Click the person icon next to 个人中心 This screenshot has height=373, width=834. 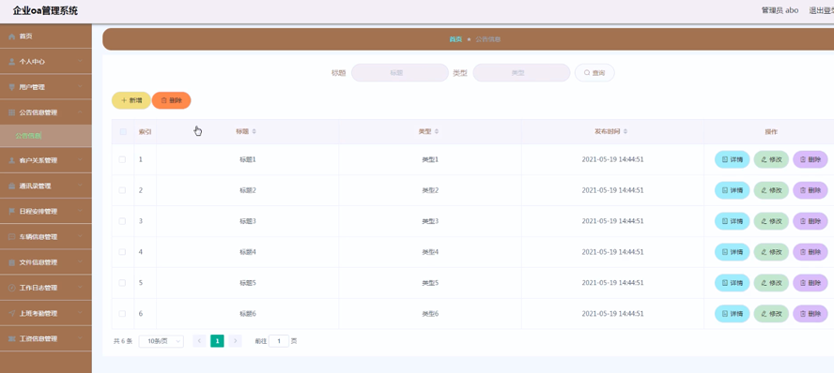point(11,62)
